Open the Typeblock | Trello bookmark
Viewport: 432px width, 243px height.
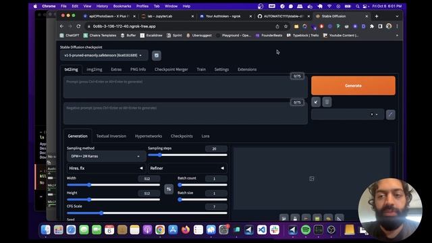302,35
